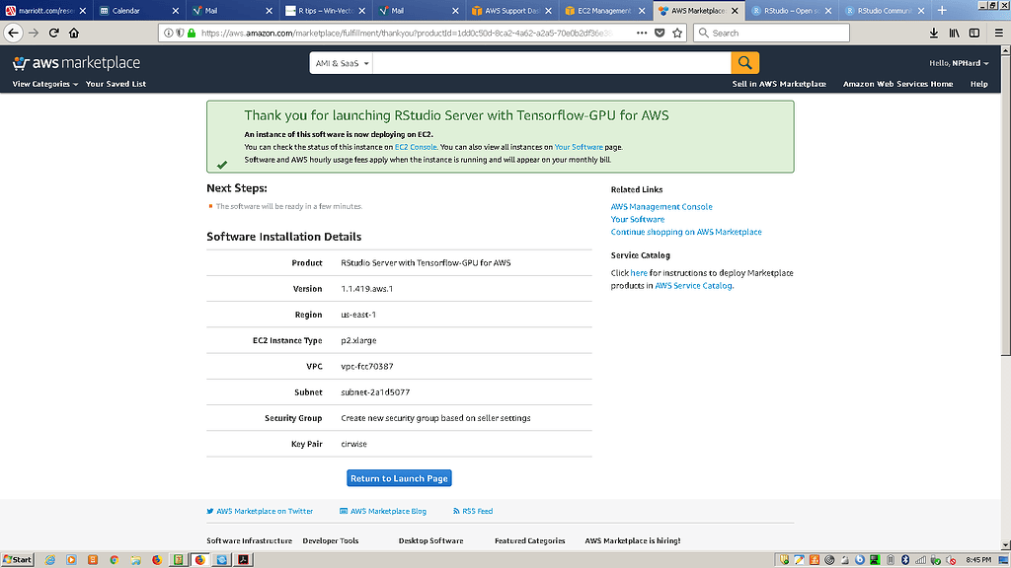Click the browser forward arrow
The width and height of the screenshot is (1011, 568).
click(x=34, y=33)
